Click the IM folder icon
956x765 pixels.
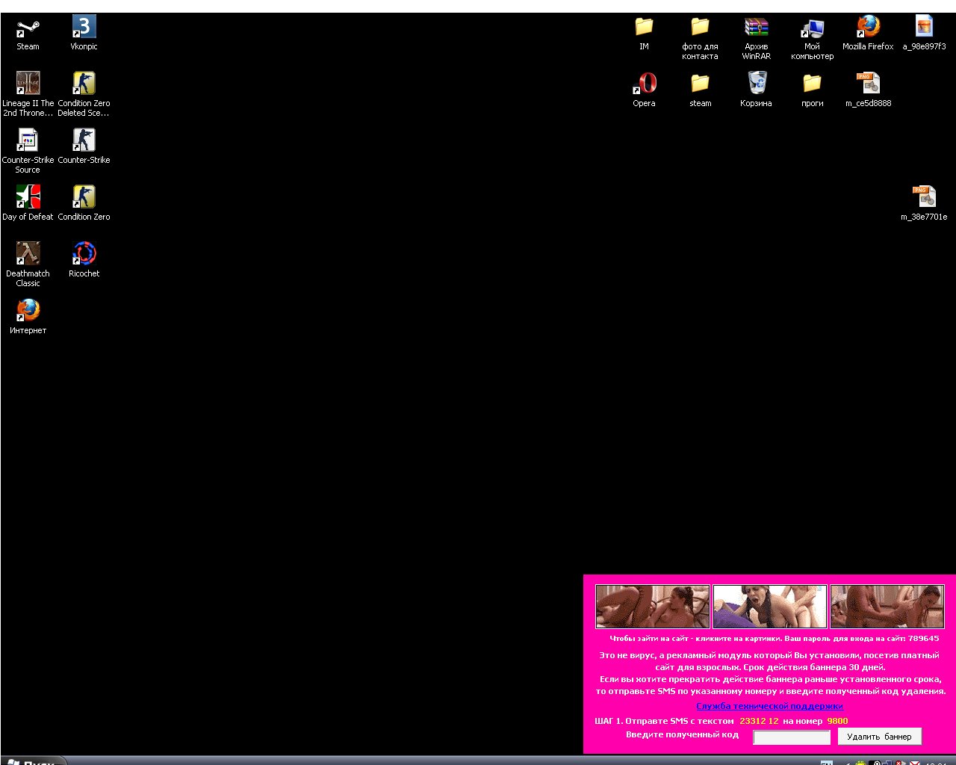[x=644, y=34]
